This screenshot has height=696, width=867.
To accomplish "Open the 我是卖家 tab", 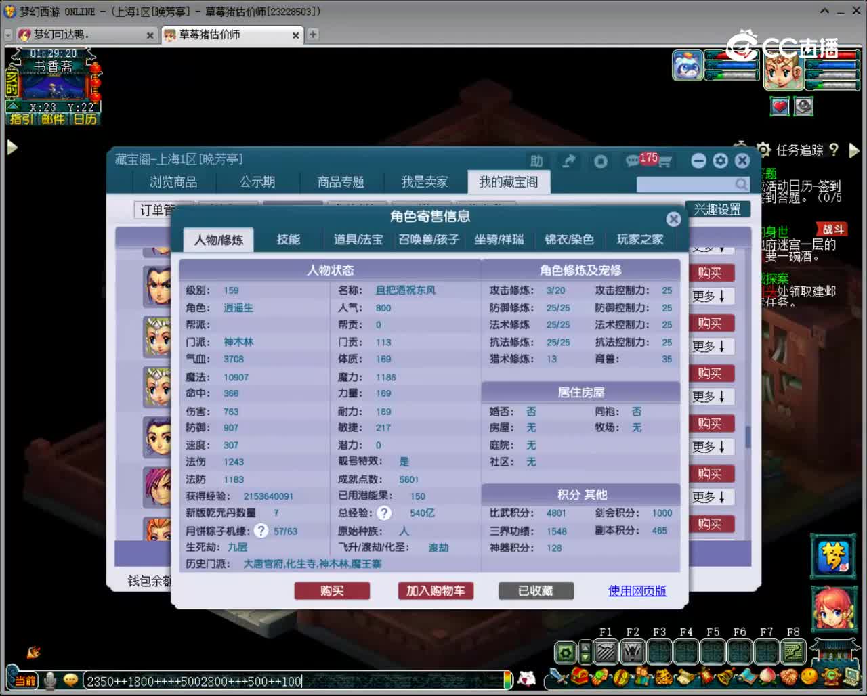I will click(425, 181).
